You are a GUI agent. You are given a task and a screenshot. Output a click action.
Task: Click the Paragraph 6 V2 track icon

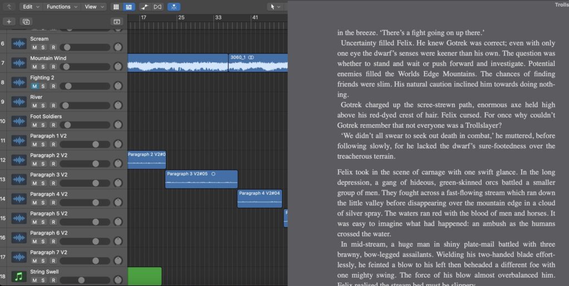(19, 238)
